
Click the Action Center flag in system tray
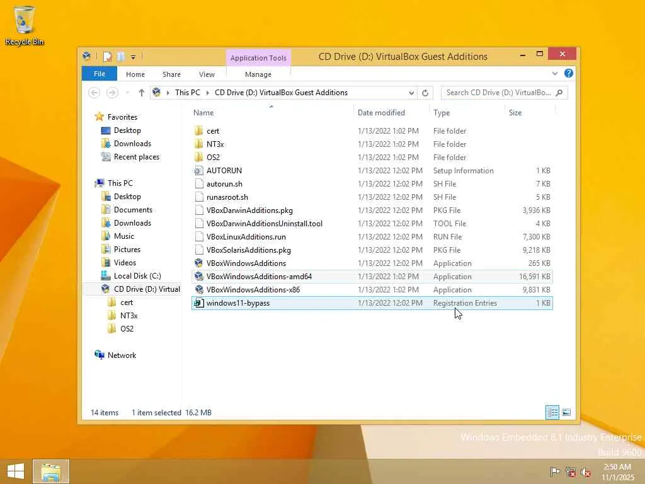(x=555, y=471)
